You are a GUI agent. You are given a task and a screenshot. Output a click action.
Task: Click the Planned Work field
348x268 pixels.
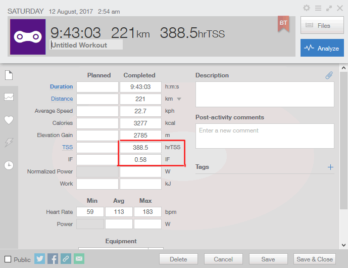[97, 184]
